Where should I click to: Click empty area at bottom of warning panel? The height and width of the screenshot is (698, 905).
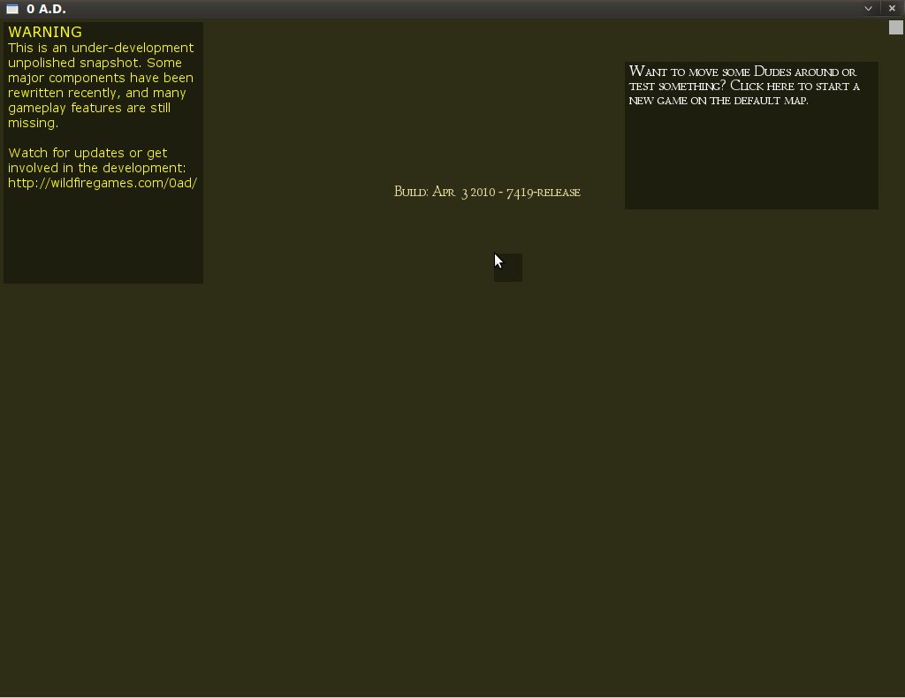[x=103, y=239]
